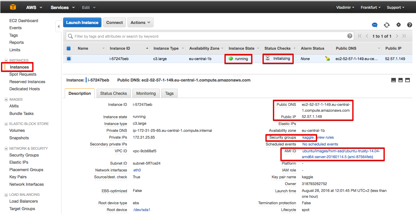Open the Edit dropdown menu
The image size is (416, 214).
pyautogui.click(x=89, y=7)
